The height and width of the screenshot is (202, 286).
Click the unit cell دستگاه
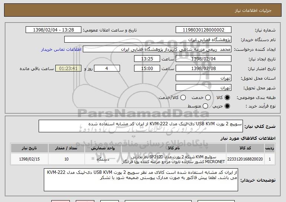(103, 159)
